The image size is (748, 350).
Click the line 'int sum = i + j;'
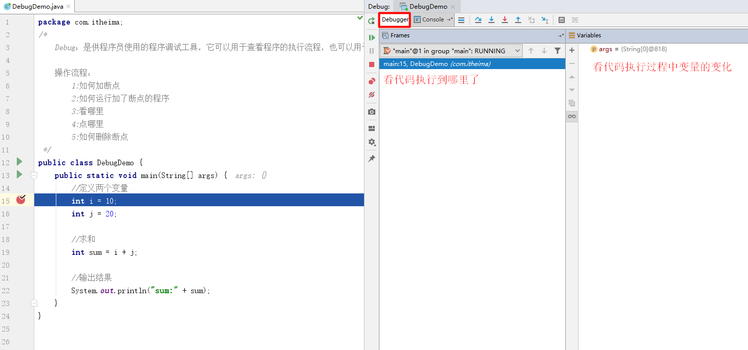pos(104,252)
